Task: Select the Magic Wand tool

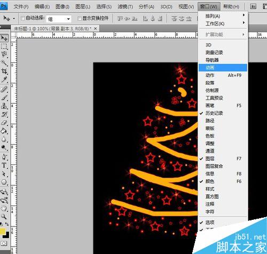Action: [4, 62]
